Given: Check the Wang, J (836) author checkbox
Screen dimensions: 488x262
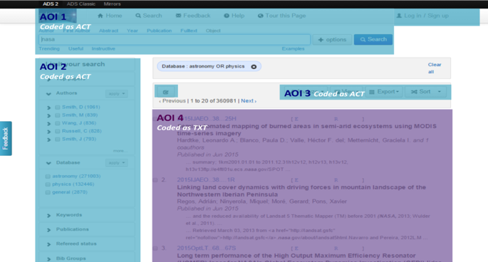Looking at the screenshot, I should (58, 123).
